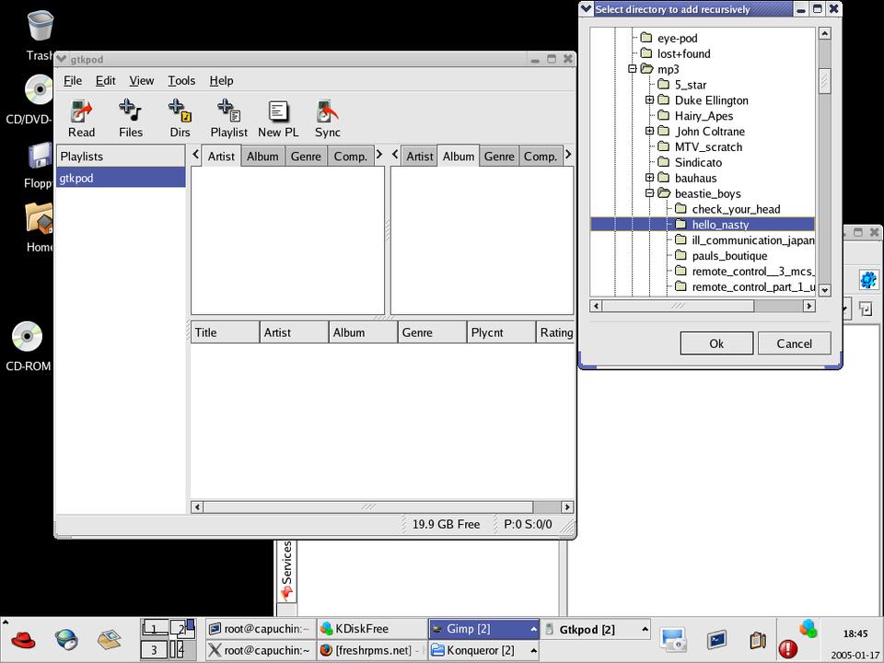Expand the John Coltrane folder

650,132
